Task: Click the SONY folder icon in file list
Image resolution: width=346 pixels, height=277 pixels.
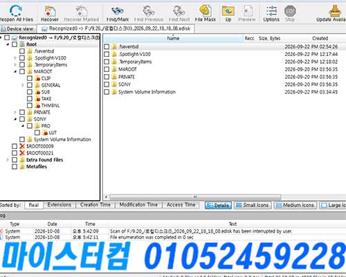Action: (x=114, y=84)
